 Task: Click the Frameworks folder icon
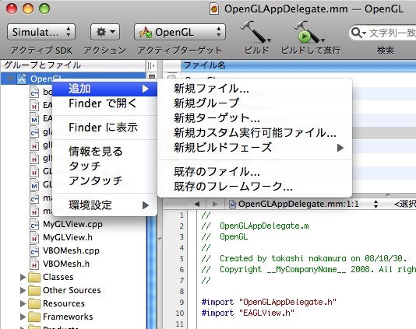[34, 317]
